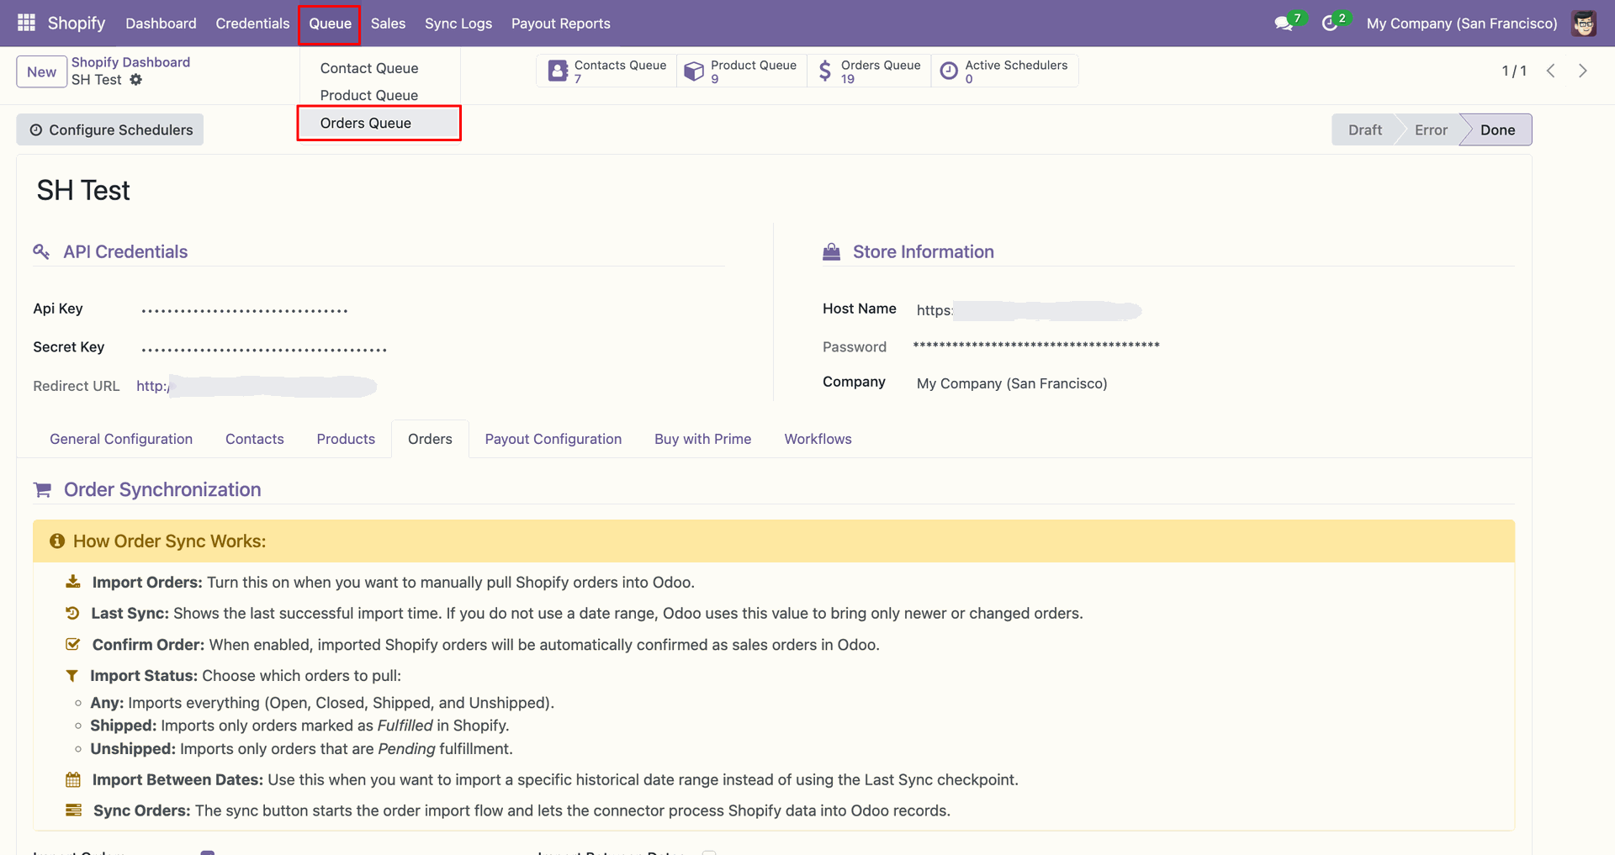Screen dimensions: 1615x855
Task: Open the Dashboard menu
Action: (x=161, y=24)
